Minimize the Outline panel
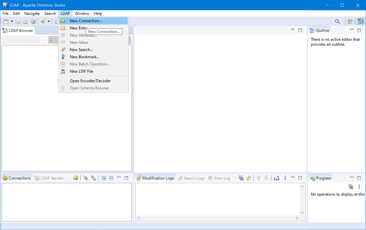This screenshot has width=366, height=230. pos(352,30)
